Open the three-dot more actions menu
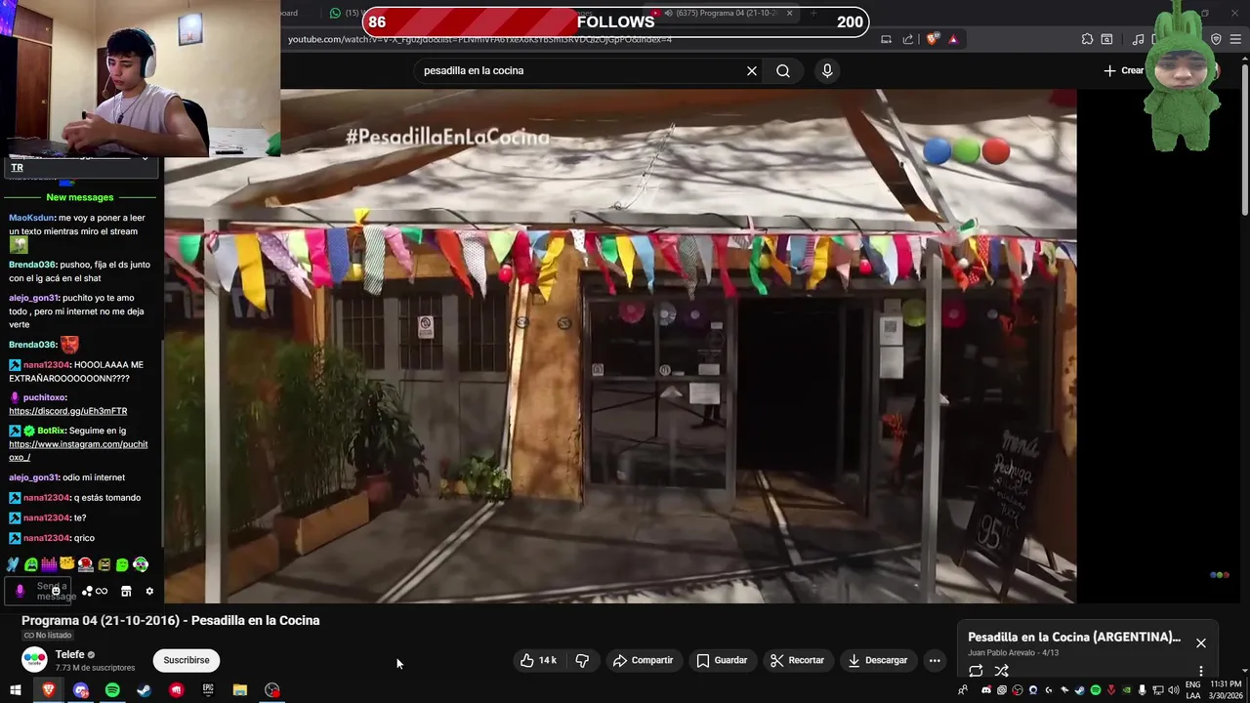Screen dimensions: 1250x703 (935, 660)
